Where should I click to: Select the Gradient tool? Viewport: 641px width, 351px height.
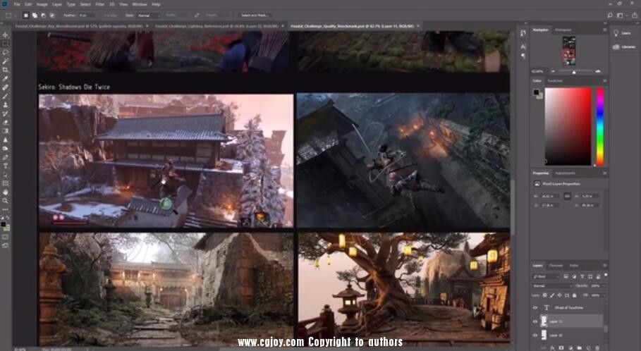[6, 131]
